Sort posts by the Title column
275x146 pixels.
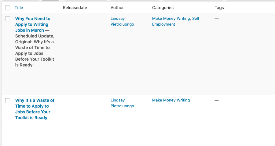(19, 8)
